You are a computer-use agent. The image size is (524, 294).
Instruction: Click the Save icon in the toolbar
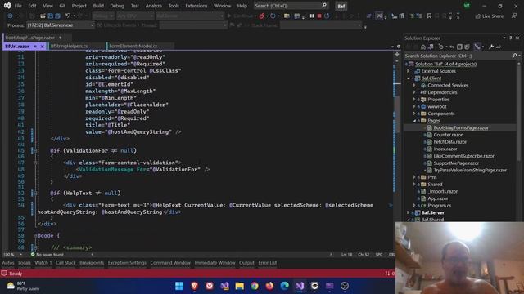coord(50,16)
